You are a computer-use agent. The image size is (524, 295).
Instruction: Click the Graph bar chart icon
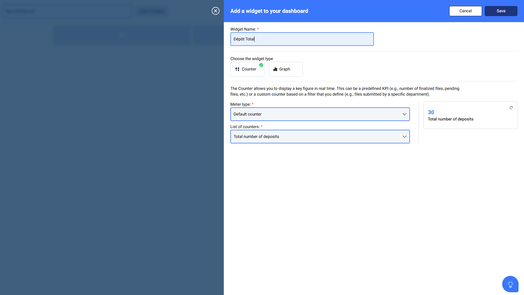coord(275,69)
